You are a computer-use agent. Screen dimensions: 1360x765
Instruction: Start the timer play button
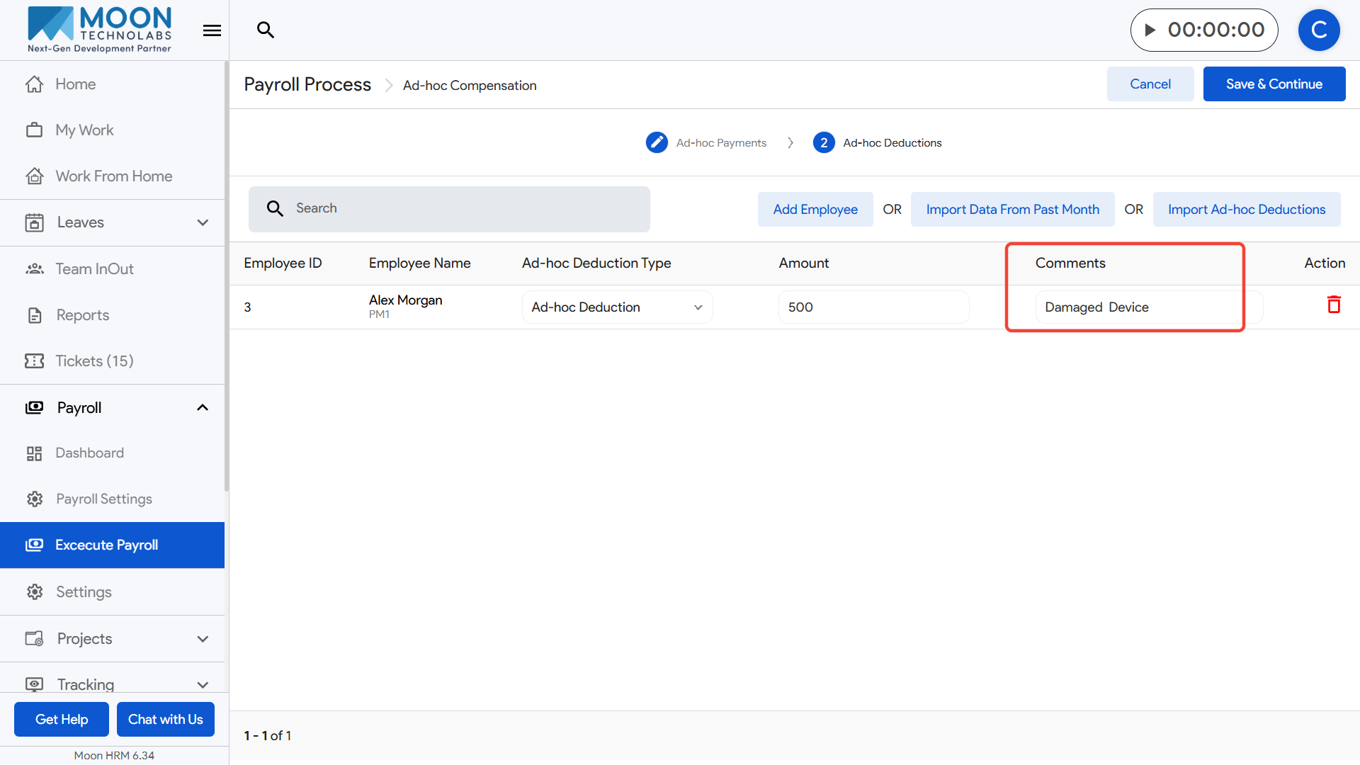pyautogui.click(x=1150, y=30)
